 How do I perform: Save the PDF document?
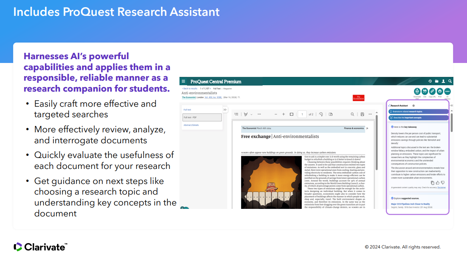pos(362,114)
